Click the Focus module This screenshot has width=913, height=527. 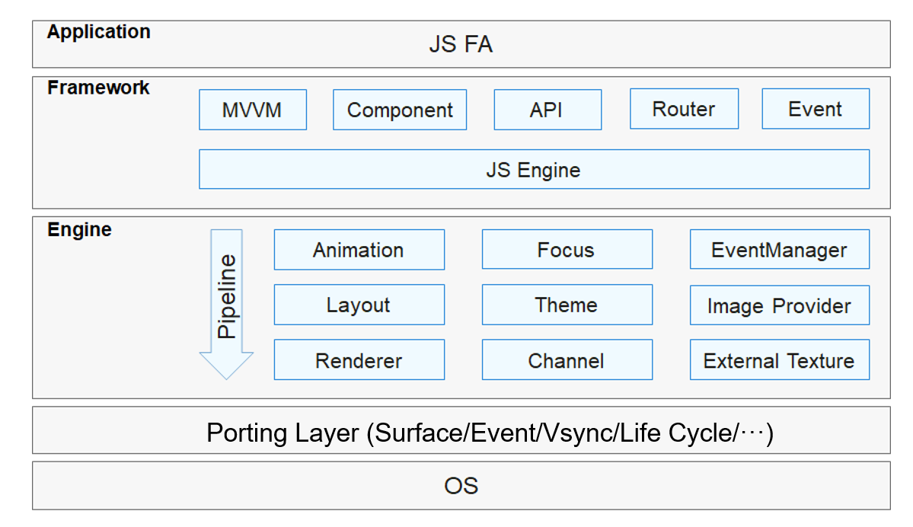[567, 250]
